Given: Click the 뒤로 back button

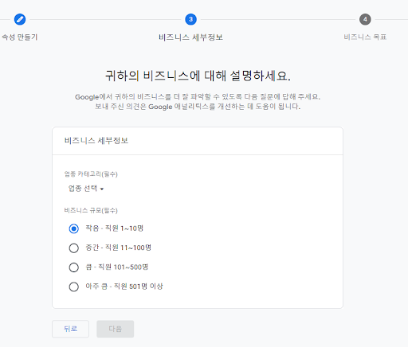Looking at the screenshot, I should click(x=70, y=329).
